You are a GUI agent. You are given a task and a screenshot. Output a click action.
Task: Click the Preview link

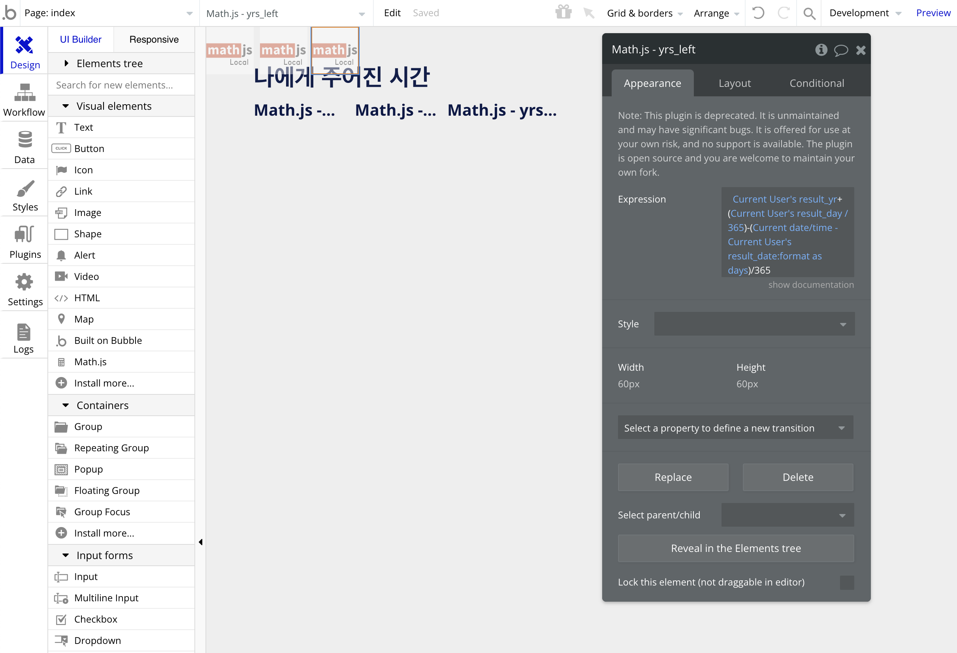click(933, 13)
